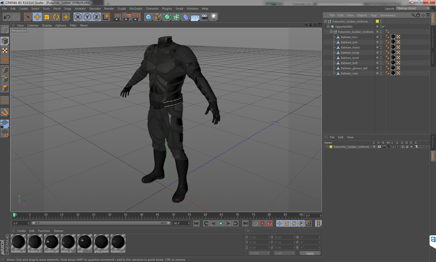436x262 pixels.
Task: Toggle layer Locked icon
Action: pyautogui.click(x=393, y=147)
